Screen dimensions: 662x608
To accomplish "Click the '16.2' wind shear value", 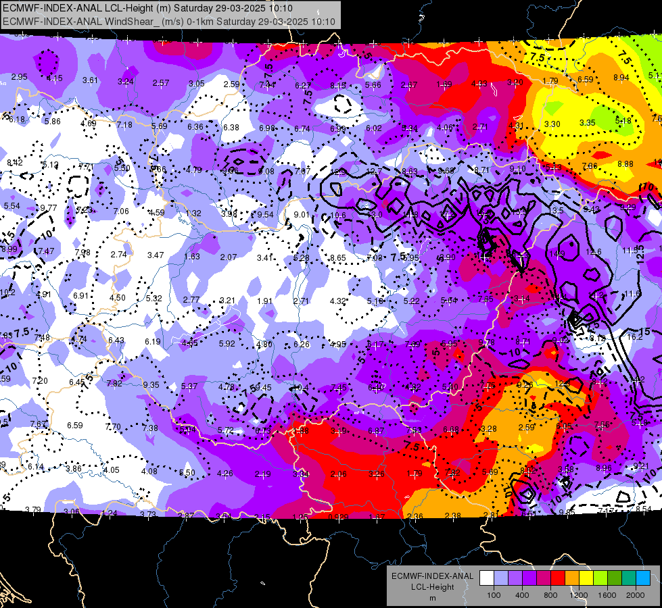I will tap(635, 336).
